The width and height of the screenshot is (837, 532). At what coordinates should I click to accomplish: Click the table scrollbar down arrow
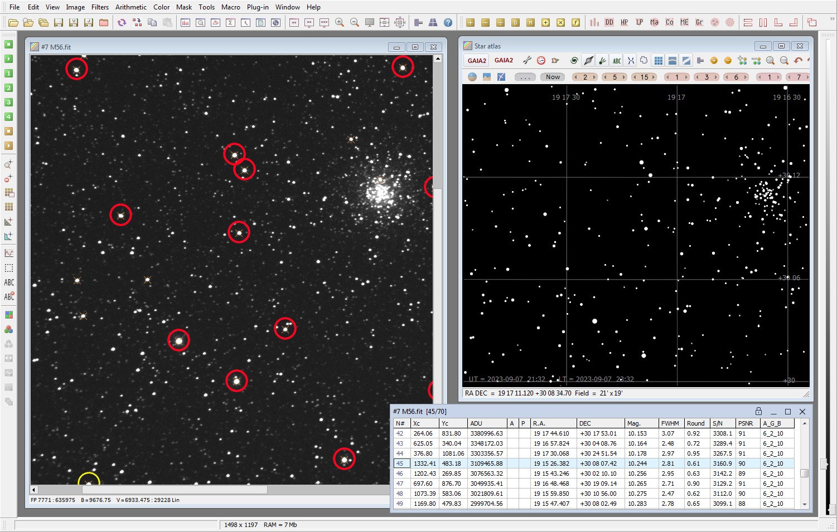point(804,504)
